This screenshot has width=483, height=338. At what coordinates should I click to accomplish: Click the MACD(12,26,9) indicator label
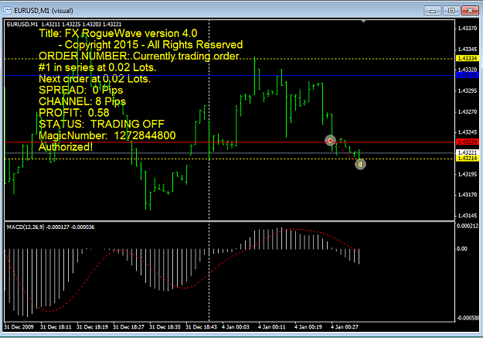click(50, 227)
